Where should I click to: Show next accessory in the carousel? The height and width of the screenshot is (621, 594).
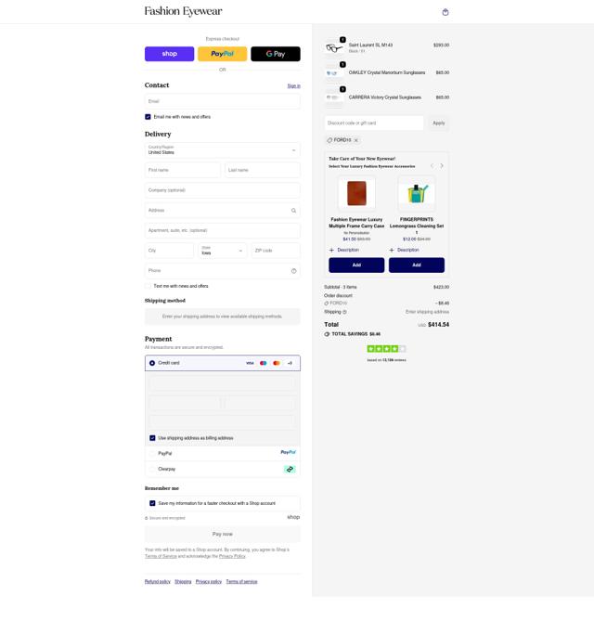pos(442,166)
